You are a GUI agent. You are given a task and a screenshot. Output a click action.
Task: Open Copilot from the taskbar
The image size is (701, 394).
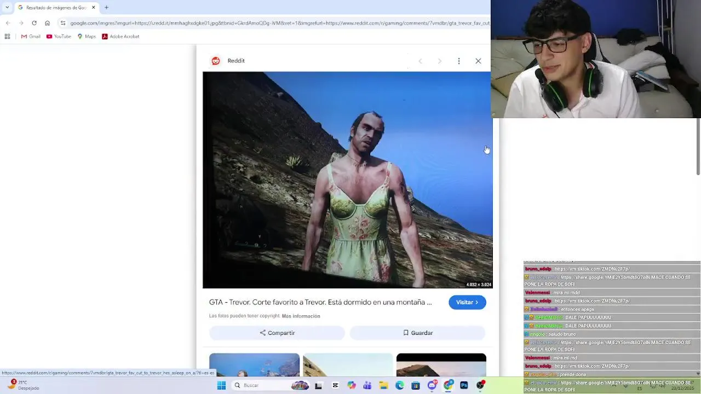click(x=351, y=385)
